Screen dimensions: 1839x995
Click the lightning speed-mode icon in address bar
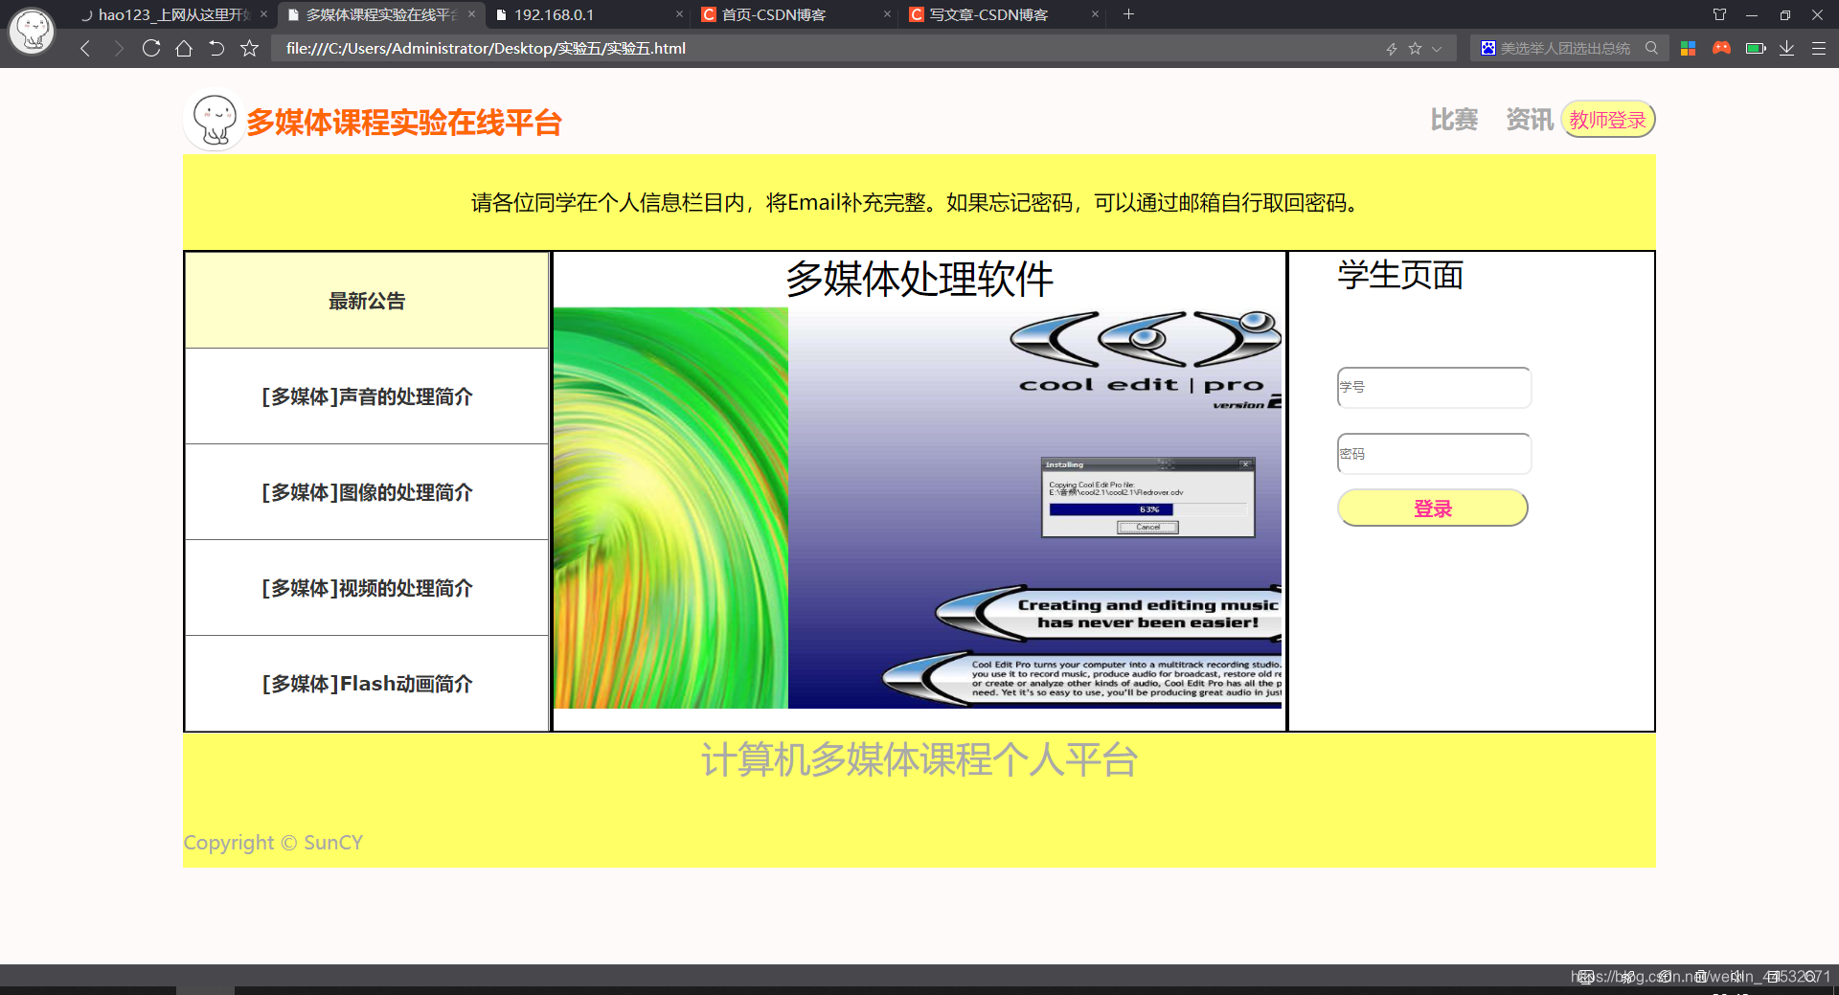(x=1392, y=49)
